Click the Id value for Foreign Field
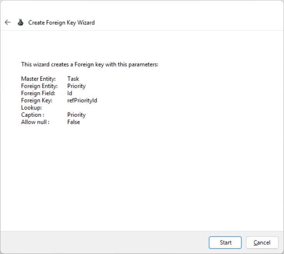Image resolution: width=284 pixels, height=254 pixels. 70,93
